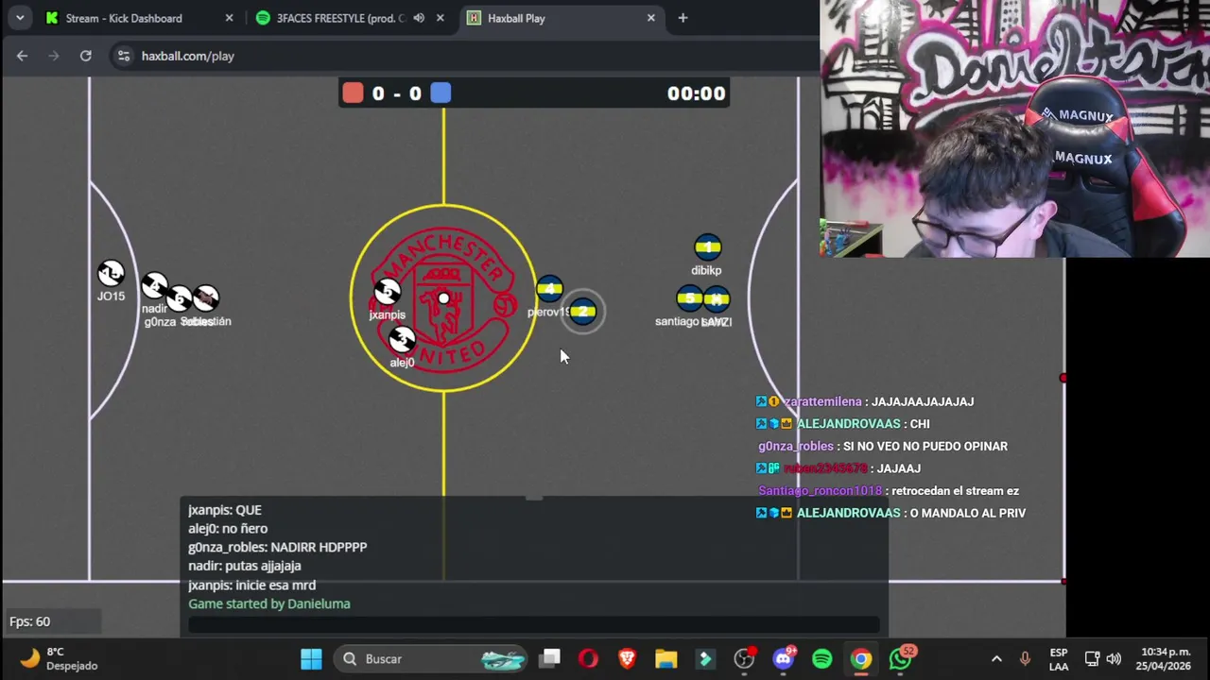The image size is (1210, 680).
Task: Click blue player disc number 4 pierov
Action: pyautogui.click(x=549, y=288)
